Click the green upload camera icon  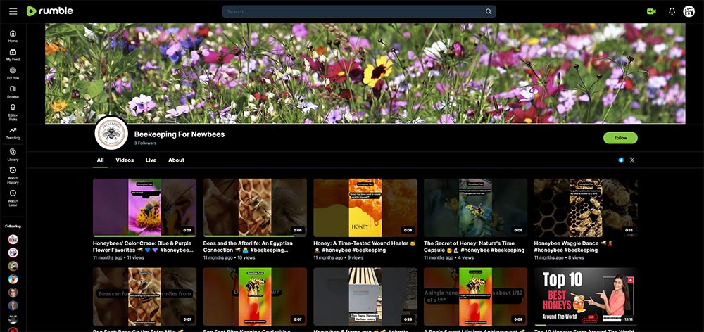coord(651,12)
